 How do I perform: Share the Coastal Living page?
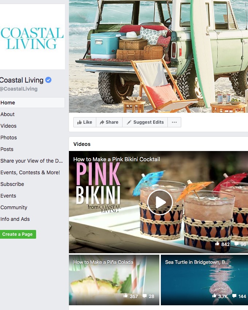point(109,122)
